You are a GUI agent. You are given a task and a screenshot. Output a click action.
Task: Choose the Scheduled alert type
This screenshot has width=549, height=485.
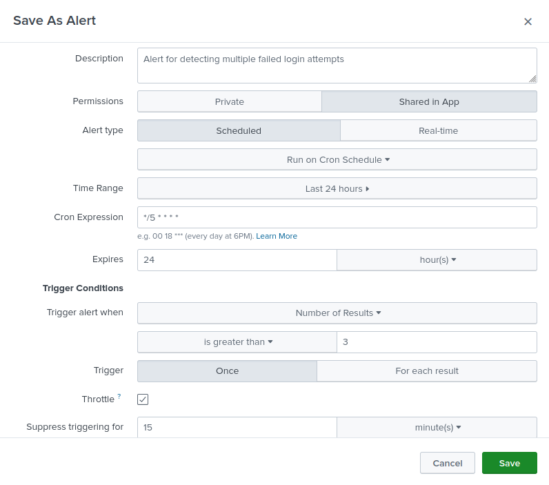[x=239, y=130]
